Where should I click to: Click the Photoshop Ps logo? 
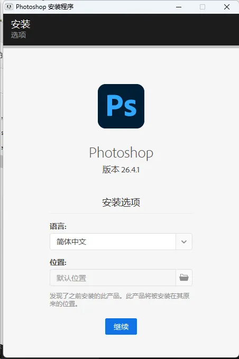click(x=121, y=106)
